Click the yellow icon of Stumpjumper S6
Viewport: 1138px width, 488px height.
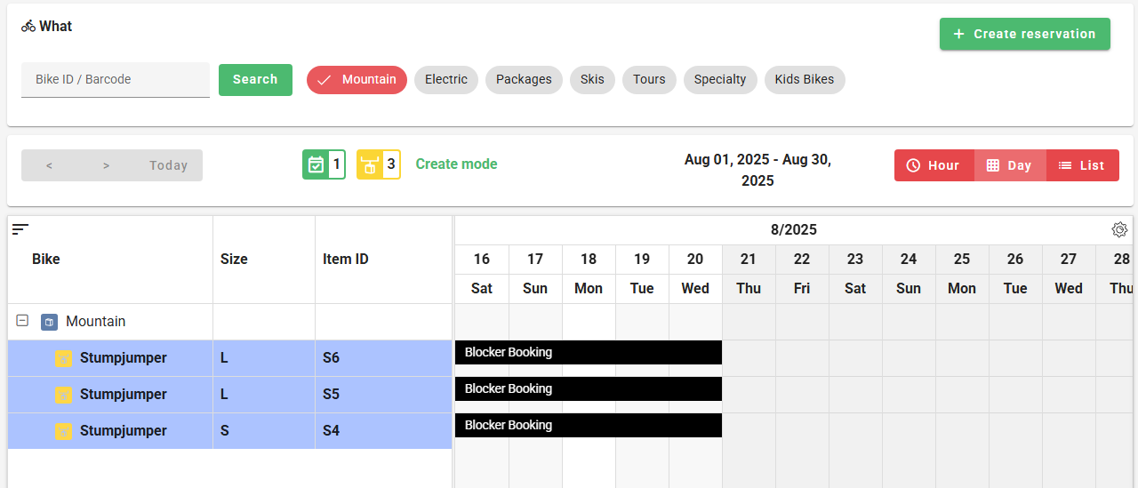(x=63, y=358)
